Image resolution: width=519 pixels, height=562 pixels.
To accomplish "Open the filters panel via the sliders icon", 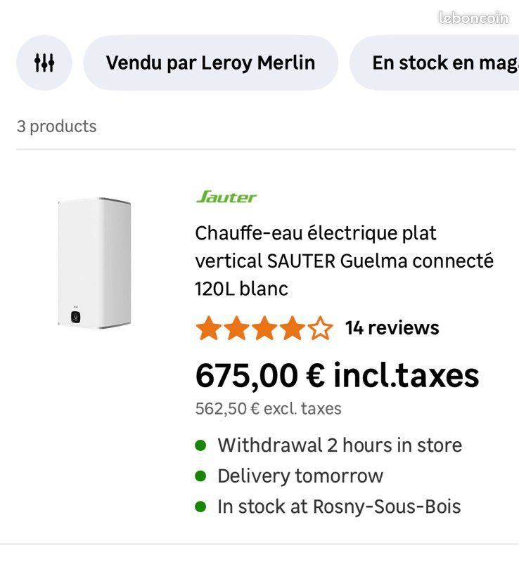I will (x=44, y=63).
